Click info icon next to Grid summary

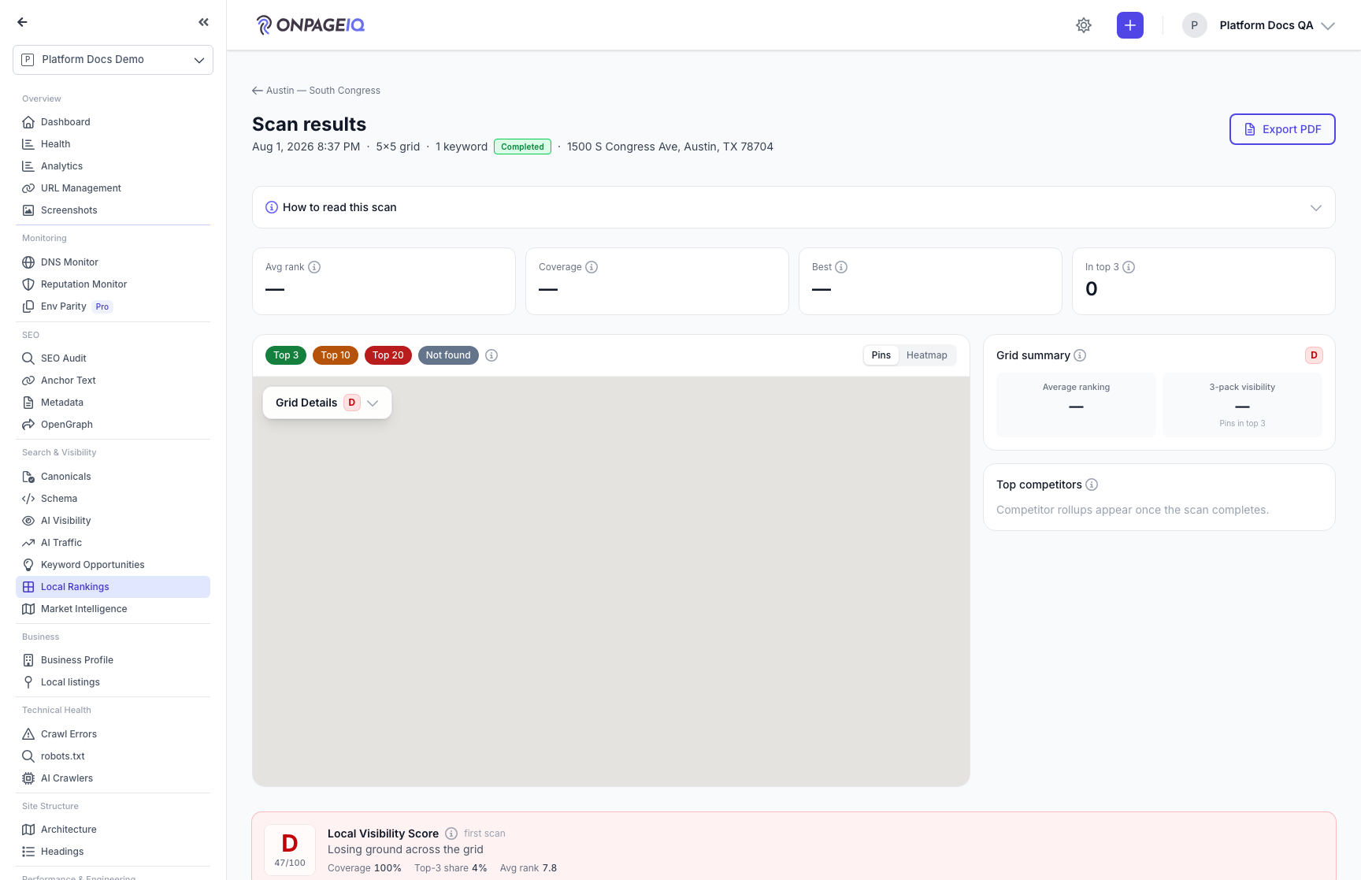click(1080, 355)
